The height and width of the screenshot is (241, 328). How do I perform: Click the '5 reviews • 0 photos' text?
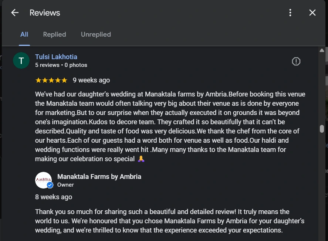tap(61, 65)
